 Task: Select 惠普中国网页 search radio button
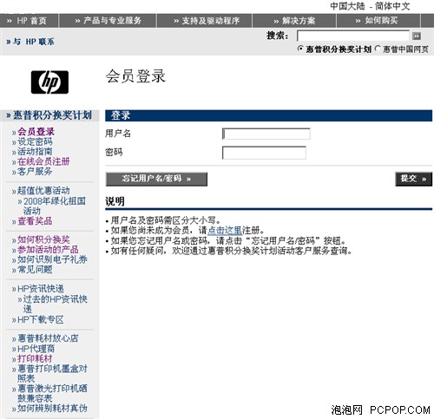click(x=378, y=49)
